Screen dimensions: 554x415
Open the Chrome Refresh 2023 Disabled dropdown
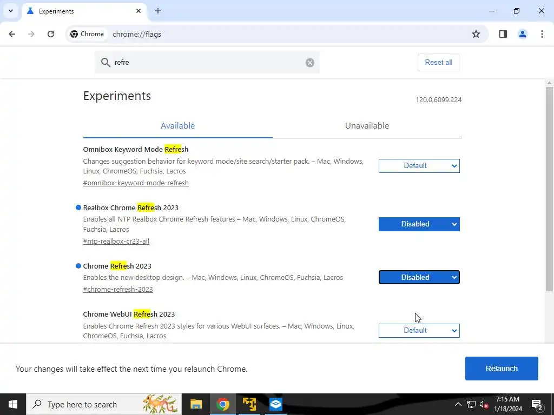click(419, 277)
